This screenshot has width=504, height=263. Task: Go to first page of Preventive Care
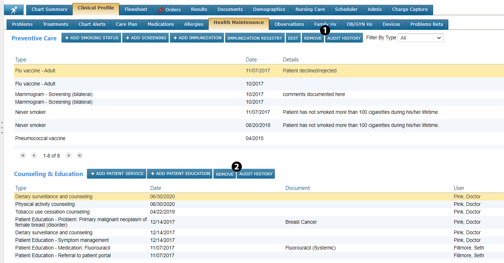point(23,156)
